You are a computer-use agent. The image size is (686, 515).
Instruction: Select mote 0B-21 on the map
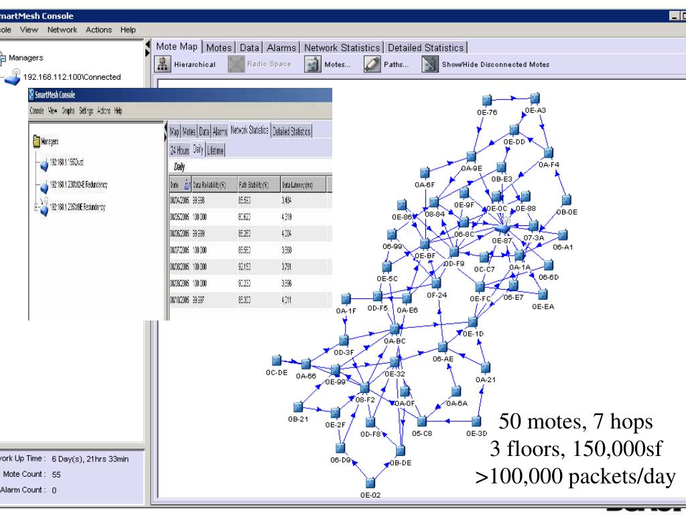point(298,407)
